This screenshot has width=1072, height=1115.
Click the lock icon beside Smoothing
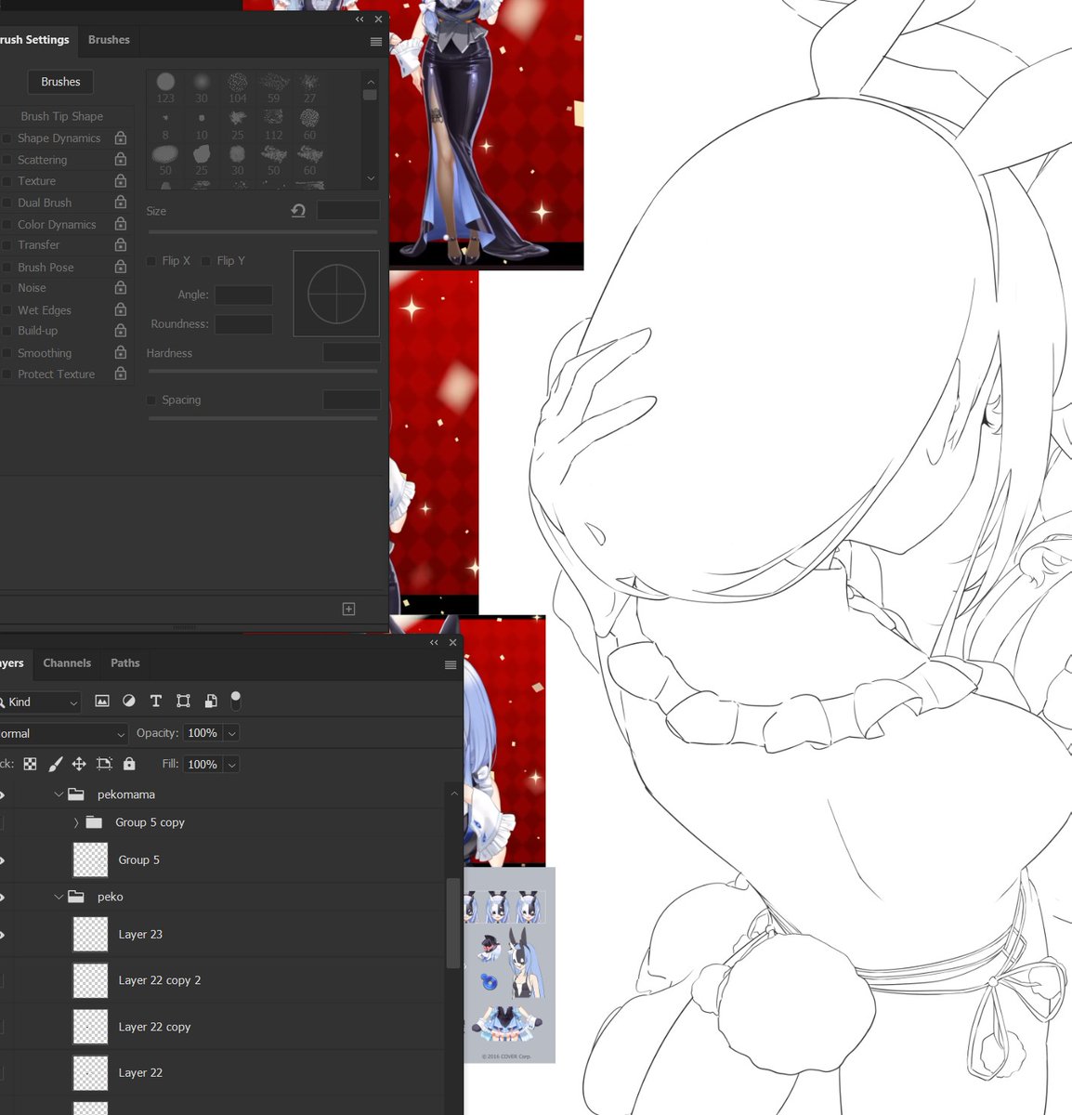[120, 352]
